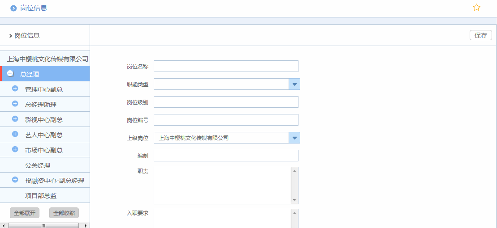Click the 上级岗位 combo box field
Image resolution: width=497 pixels, height=228 pixels.
[221, 138]
